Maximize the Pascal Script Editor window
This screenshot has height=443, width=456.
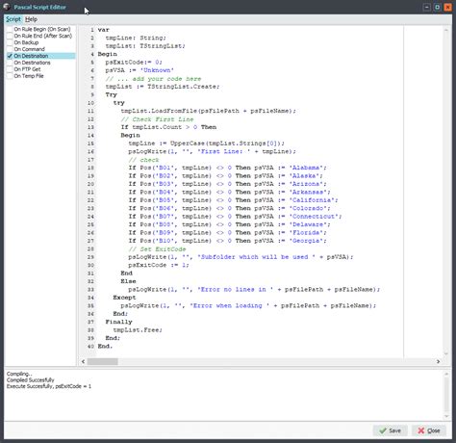coord(437,7)
